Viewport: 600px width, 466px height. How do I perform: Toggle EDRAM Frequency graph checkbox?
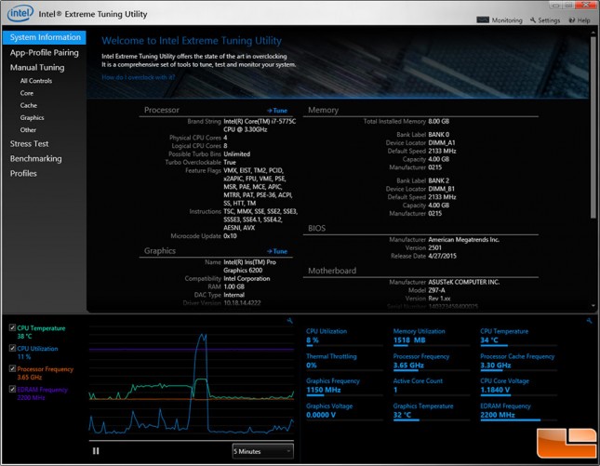(12, 389)
